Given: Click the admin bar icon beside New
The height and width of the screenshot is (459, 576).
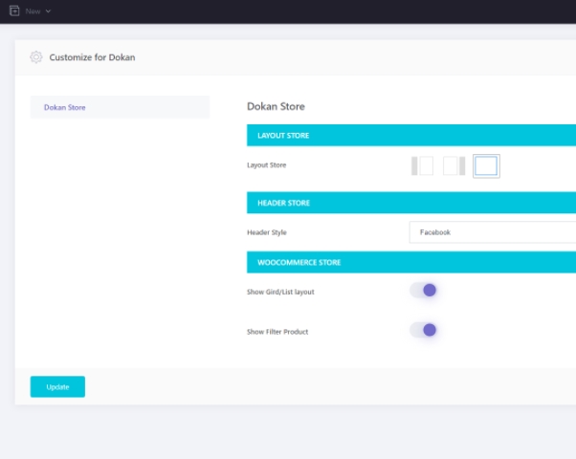Looking at the screenshot, I should (x=14, y=11).
